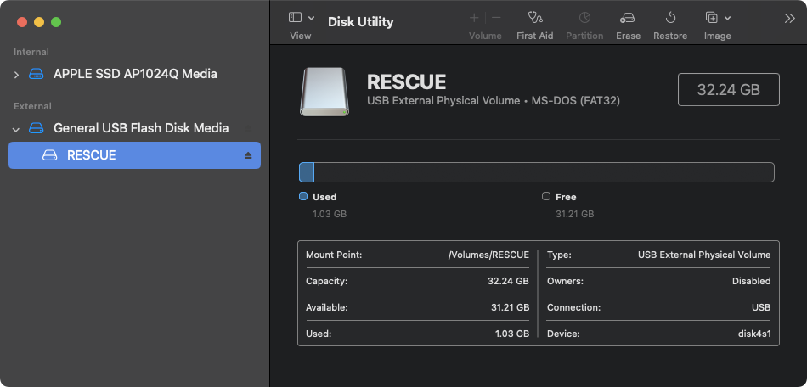
Task: Select General USB Flash Disk Media
Action: tap(141, 128)
